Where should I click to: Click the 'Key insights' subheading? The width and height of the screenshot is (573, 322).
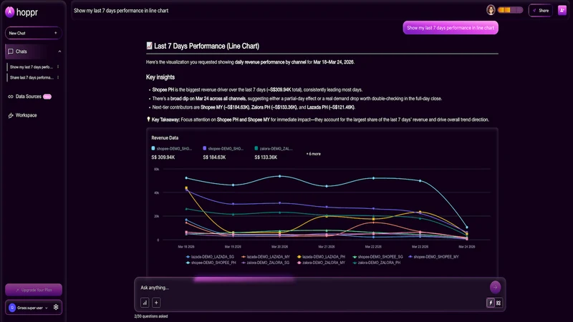pos(160,77)
